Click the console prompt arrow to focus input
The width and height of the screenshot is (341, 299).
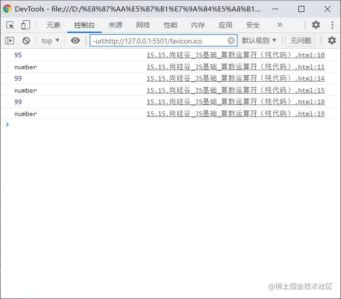pos(7,124)
